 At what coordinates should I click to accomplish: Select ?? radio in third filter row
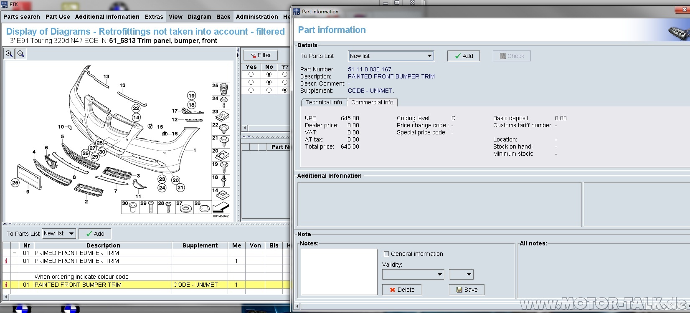[285, 90]
